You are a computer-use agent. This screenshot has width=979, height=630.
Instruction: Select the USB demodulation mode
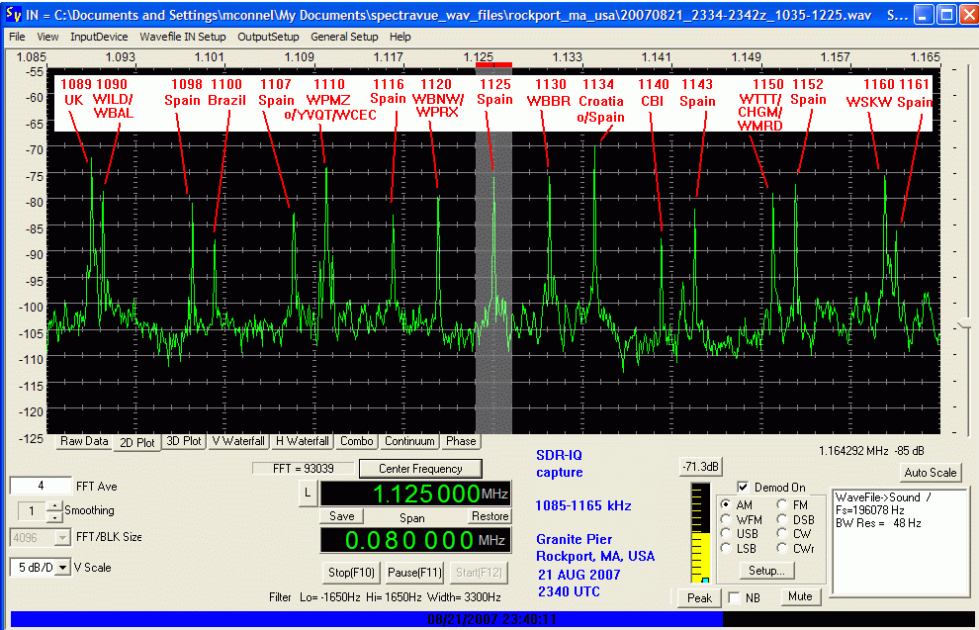[728, 534]
